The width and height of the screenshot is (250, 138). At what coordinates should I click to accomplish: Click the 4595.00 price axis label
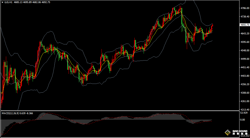pos(245,42)
